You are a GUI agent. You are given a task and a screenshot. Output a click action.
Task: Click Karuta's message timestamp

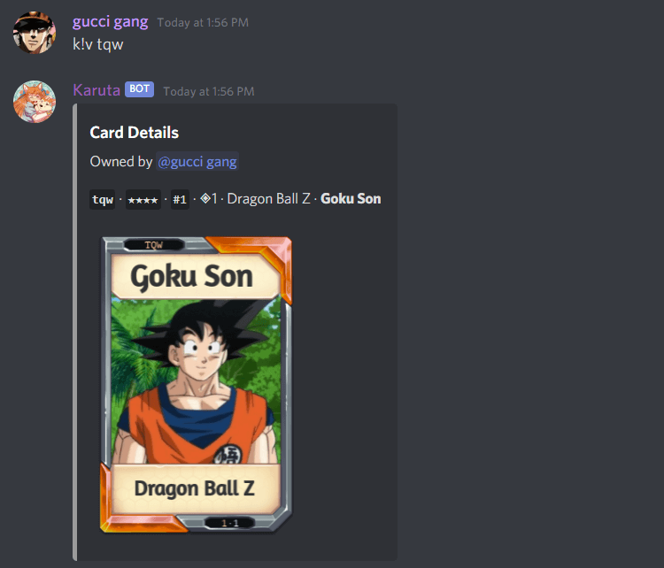209,91
